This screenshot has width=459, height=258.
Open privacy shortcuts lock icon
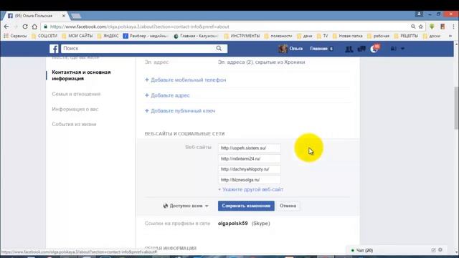393,49
